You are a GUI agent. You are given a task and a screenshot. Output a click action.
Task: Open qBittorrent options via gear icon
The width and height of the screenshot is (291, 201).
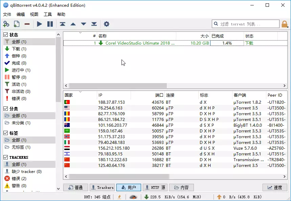point(106,24)
